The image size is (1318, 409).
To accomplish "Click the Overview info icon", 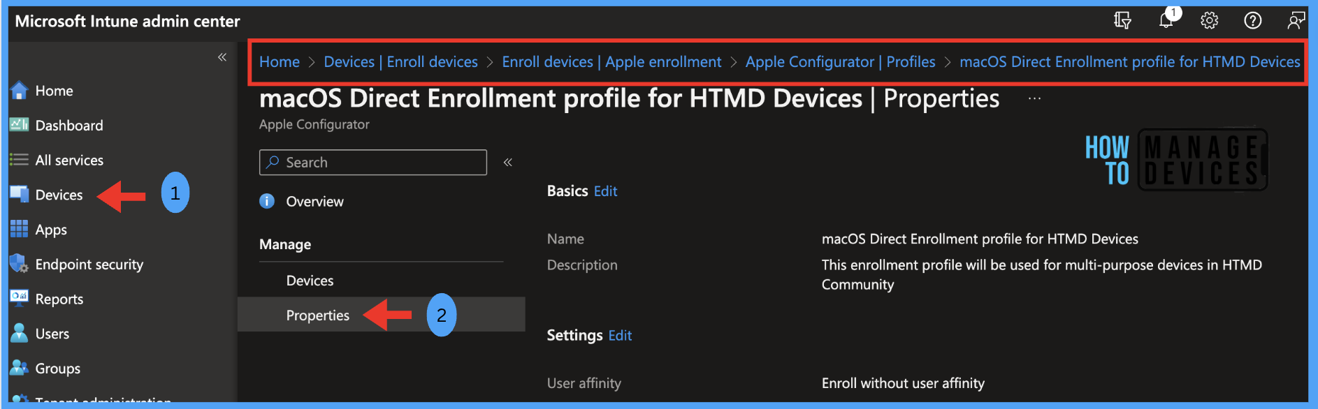I will [x=267, y=201].
